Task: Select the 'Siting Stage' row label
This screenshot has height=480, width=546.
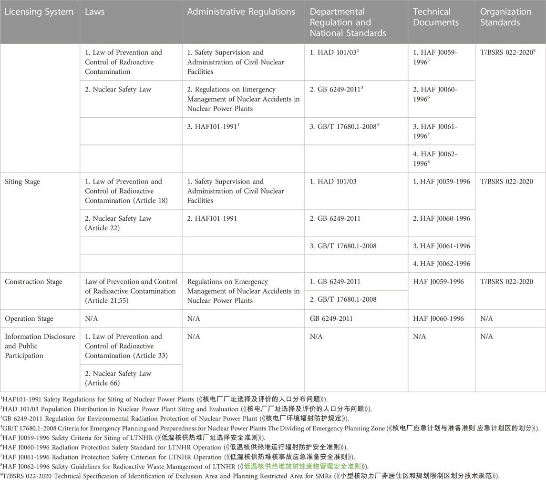Action: coord(22,182)
